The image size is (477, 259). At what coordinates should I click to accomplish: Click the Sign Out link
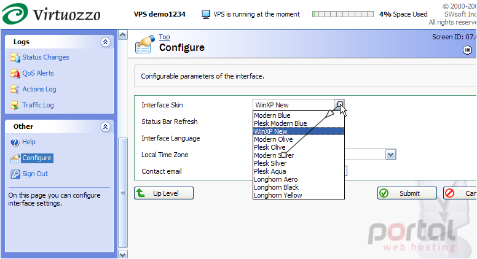click(35, 174)
